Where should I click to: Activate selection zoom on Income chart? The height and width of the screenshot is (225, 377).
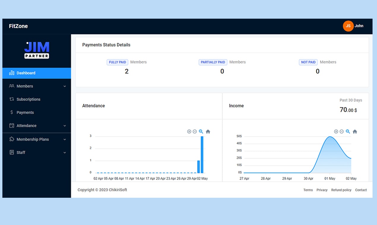(348, 131)
